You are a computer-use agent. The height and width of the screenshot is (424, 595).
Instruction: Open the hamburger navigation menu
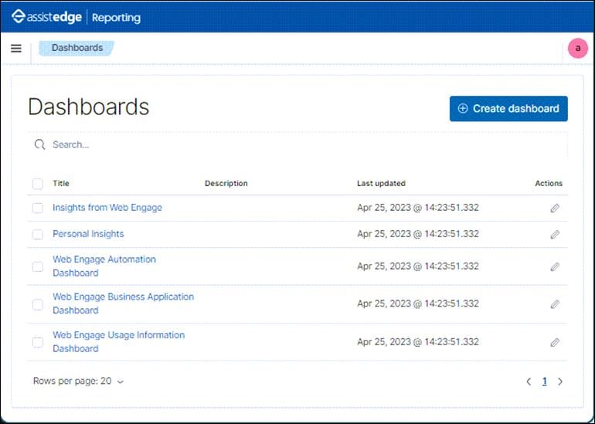16,48
